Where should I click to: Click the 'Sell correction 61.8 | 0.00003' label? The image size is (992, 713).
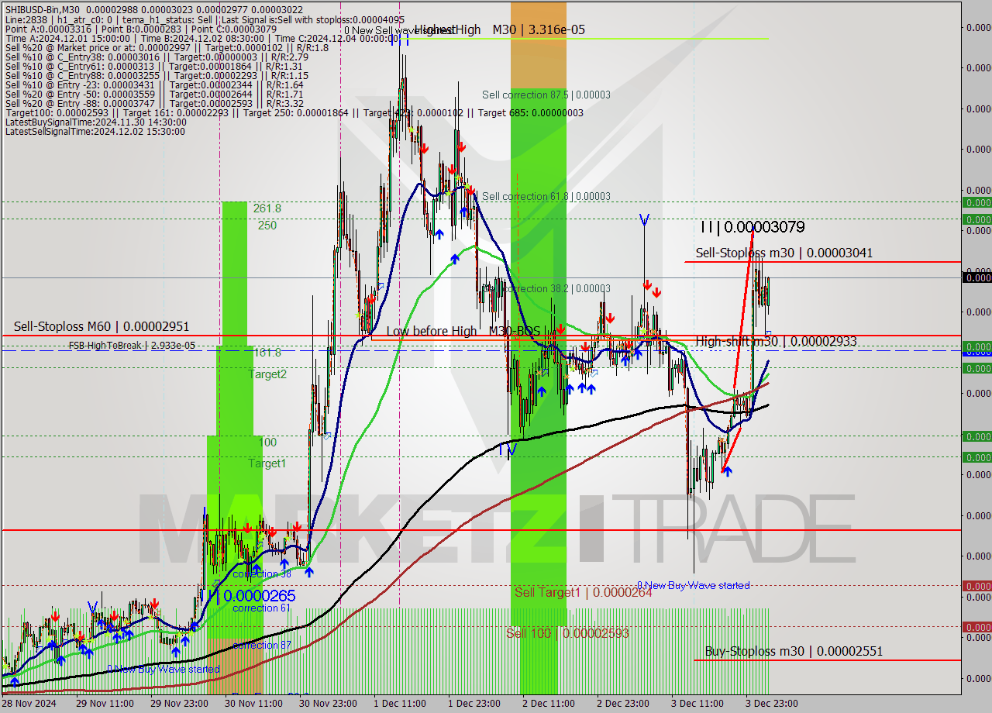[546, 196]
